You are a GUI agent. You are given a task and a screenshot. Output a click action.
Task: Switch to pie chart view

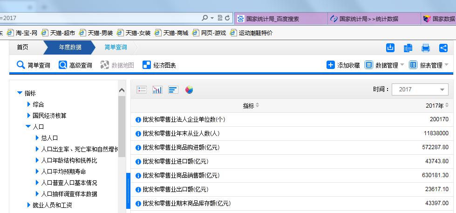coord(189,90)
